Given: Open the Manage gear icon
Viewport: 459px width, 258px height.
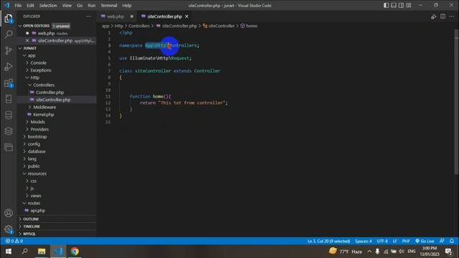Looking at the screenshot, I should (x=9, y=229).
